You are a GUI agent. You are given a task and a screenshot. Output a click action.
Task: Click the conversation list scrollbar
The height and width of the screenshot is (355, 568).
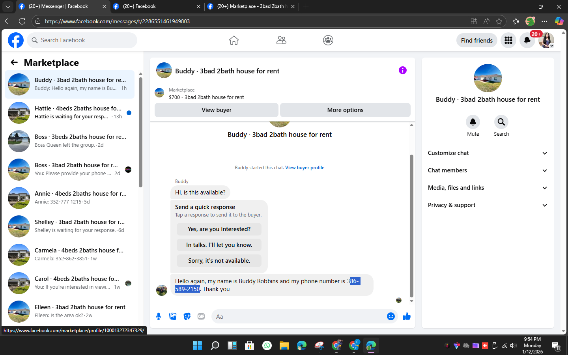tap(140, 132)
